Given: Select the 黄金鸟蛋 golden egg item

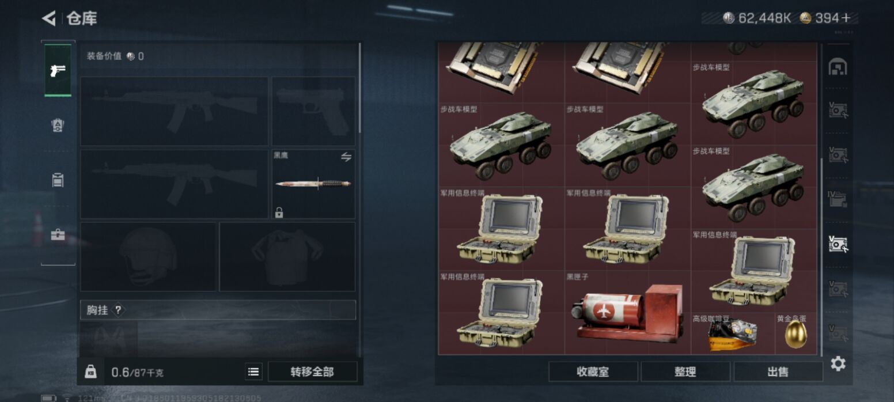Looking at the screenshot, I should coord(796,333).
